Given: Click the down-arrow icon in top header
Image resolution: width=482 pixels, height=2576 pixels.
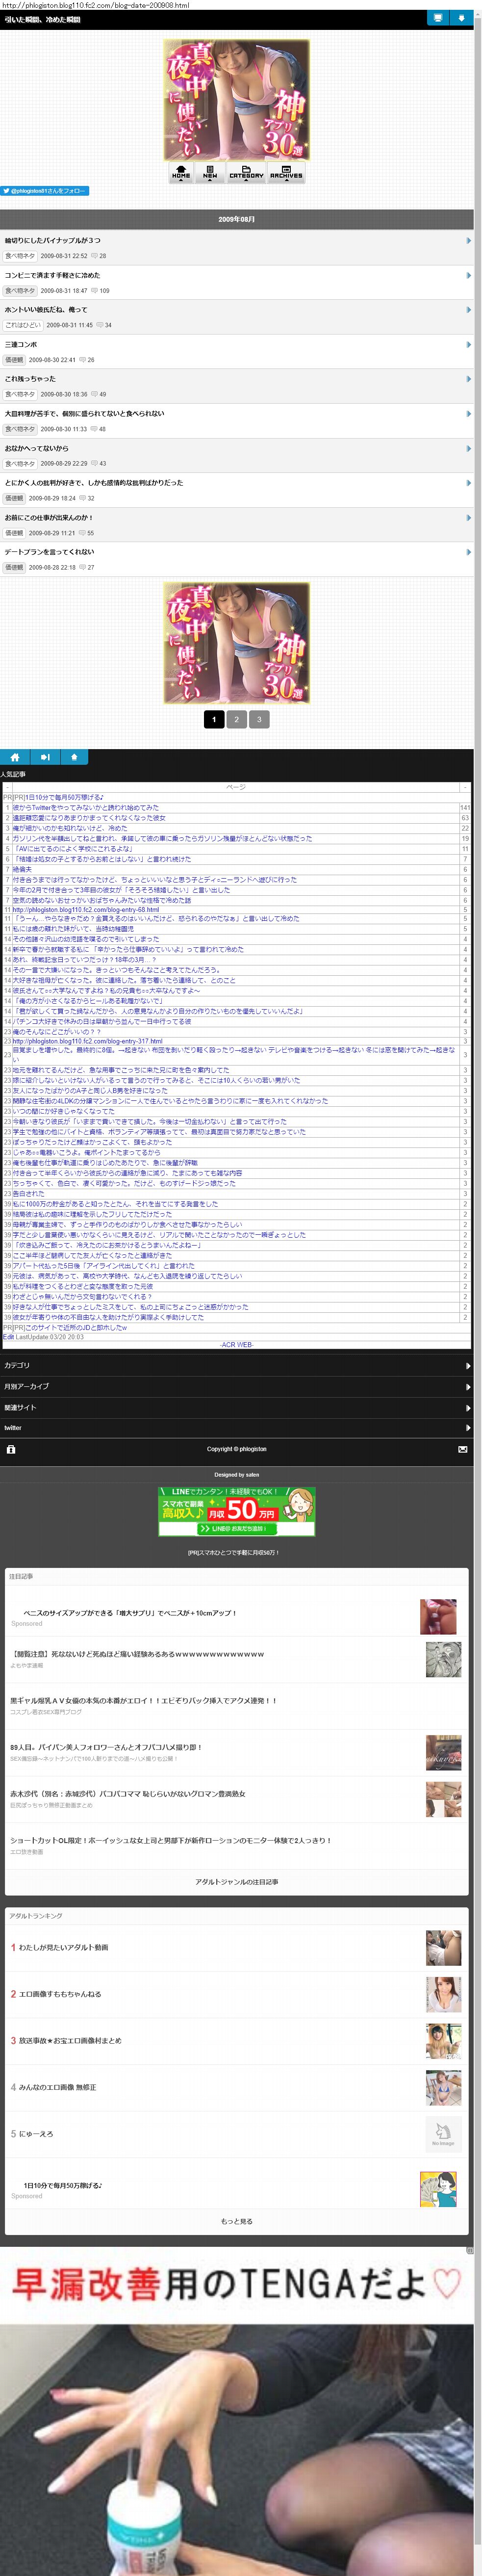Looking at the screenshot, I should [461, 18].
